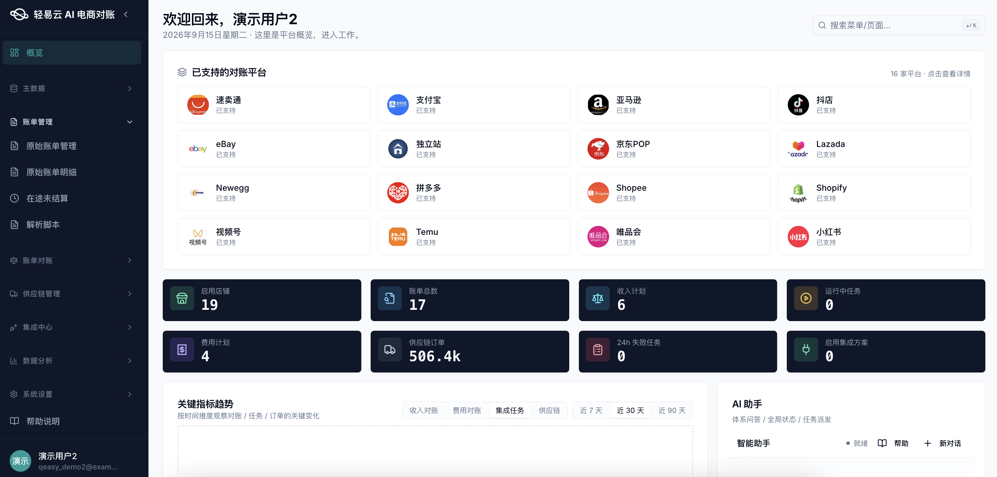Open 原始账单管理 page
Screen dimensions: 997x477
(72, 146)
